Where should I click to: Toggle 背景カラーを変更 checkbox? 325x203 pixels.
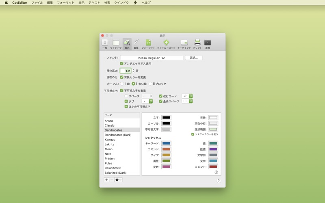coord(121,77)
